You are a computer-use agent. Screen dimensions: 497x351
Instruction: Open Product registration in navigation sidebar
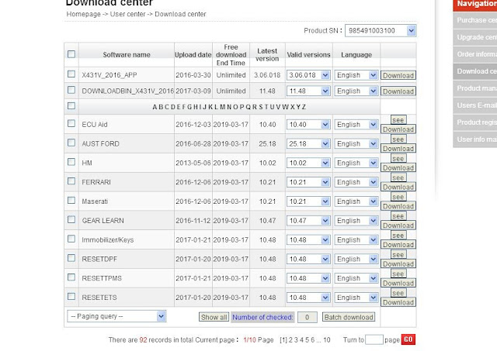(x=475, y=122)
